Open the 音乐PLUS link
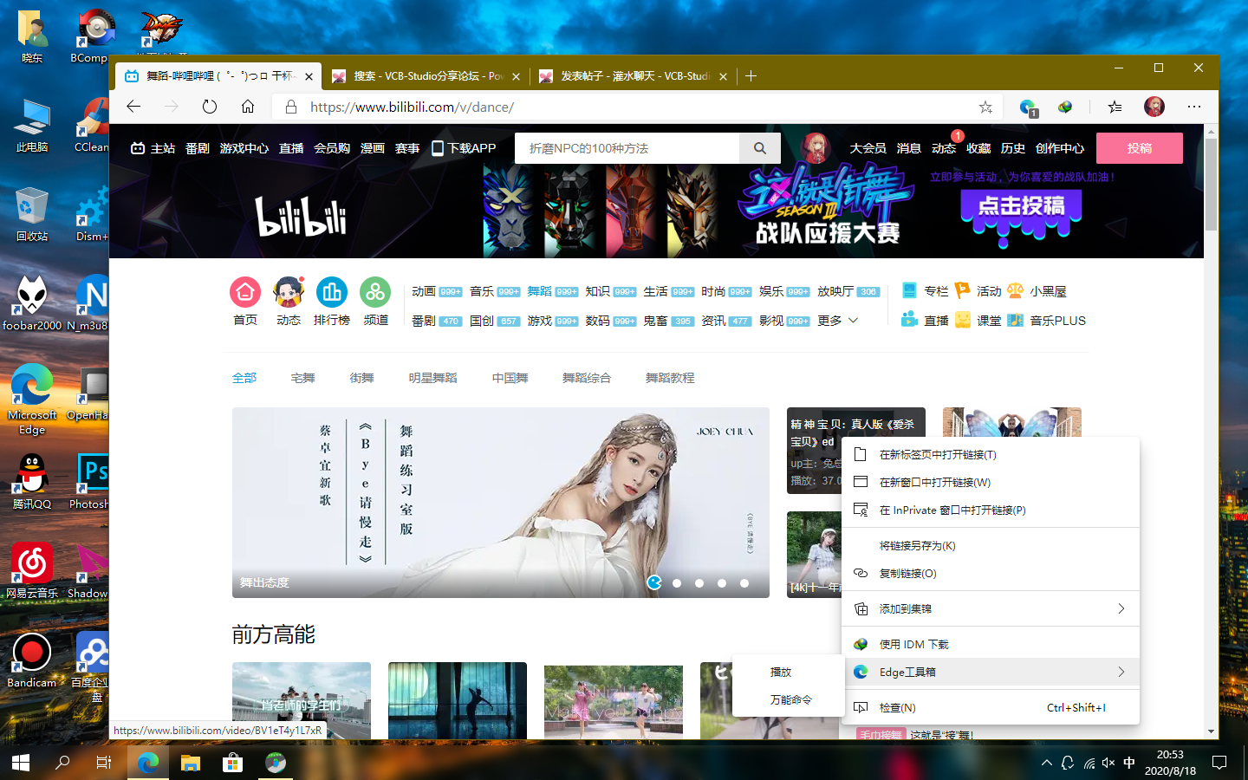The image size is (1248, 780). [x=1047, y=321]
